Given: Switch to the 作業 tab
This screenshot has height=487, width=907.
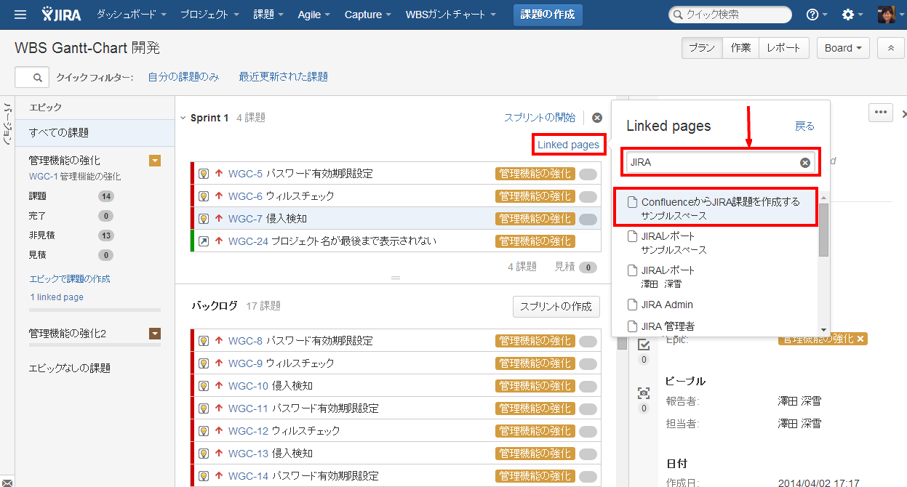Looking at the screenshot, I should coord(741,48).
